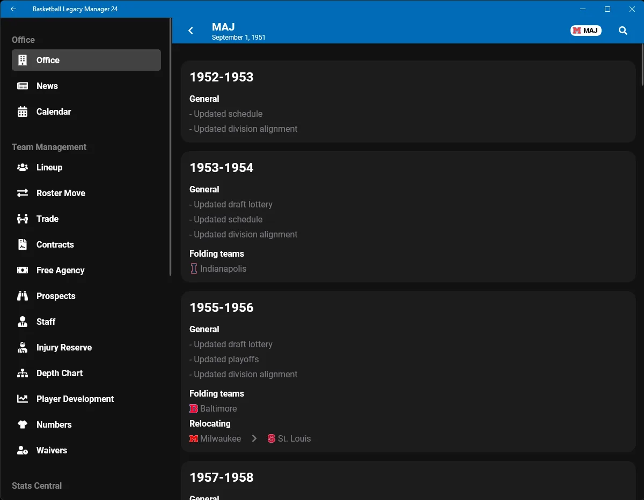Click the 1955-1956 season heading
Screen dimensions: 644x500
tap(222, 307)
